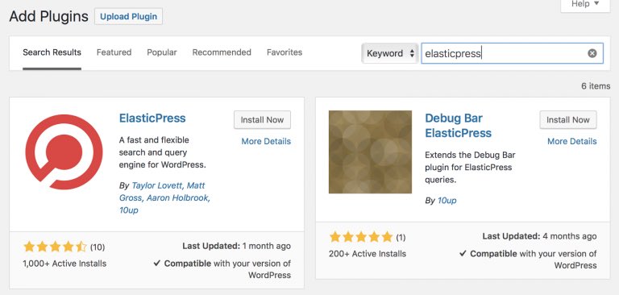Screen dimensions: 619x295
Task: Install the ElasticPress plugin now
Action: coord(262,119)
